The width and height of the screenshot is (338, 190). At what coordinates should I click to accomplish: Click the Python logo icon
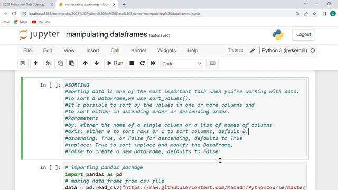(278, 34)
